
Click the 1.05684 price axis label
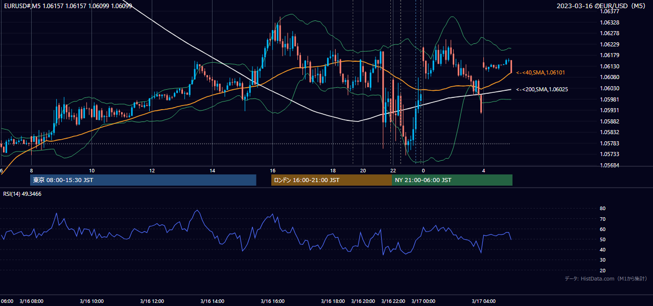[610, 166]
